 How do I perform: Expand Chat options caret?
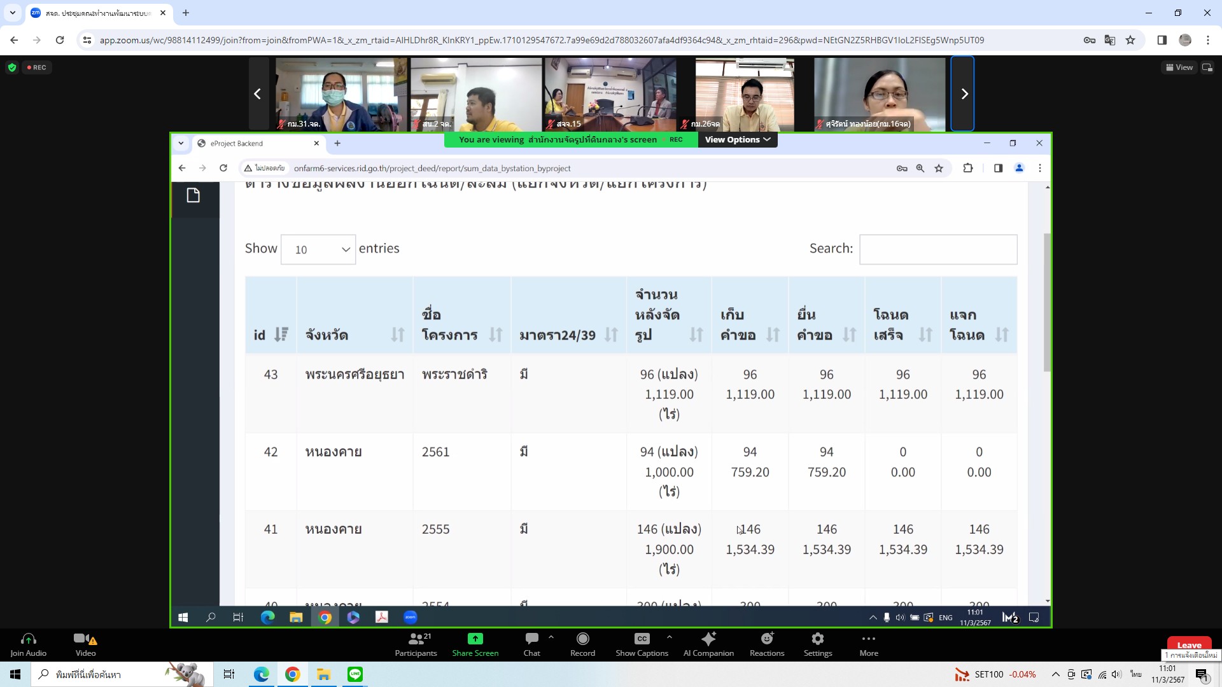point(551,637)
